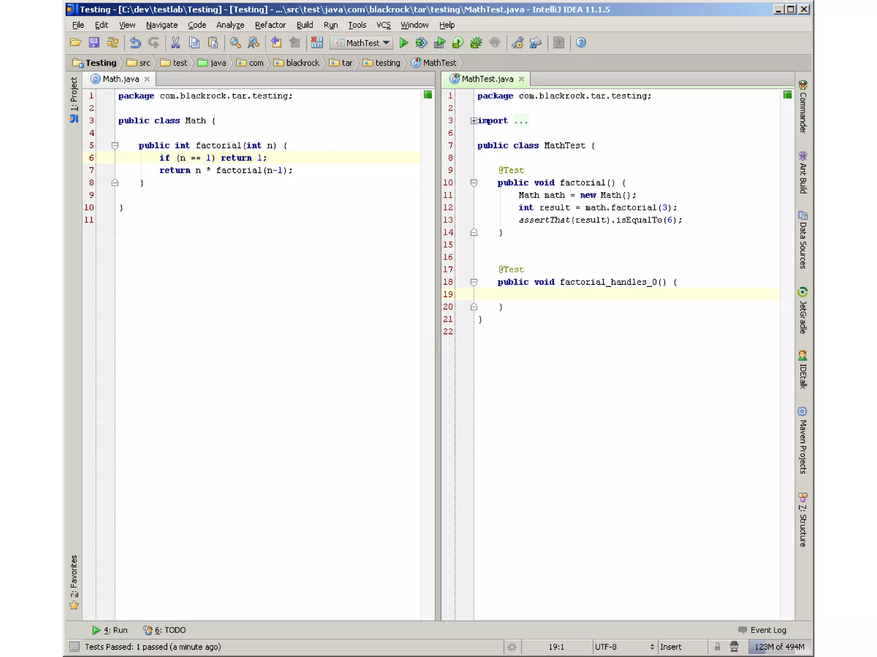Open the Refactor menu
The height and width of the screenshot is (657, 877).
[270, 25]
